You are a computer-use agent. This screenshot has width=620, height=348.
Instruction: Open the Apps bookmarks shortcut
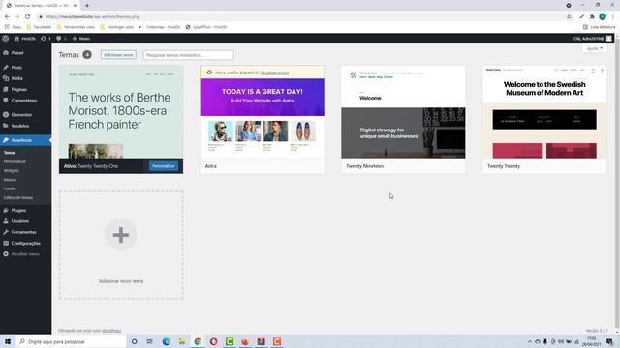[13, 27]
